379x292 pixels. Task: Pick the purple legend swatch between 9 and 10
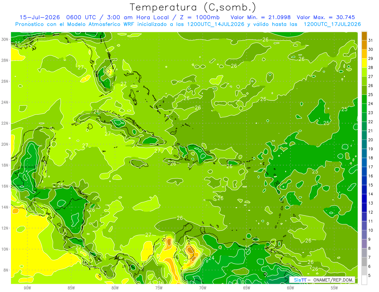364,234
